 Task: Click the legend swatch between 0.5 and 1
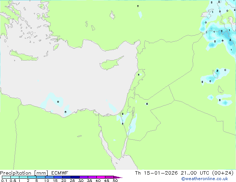pos(15,177)
